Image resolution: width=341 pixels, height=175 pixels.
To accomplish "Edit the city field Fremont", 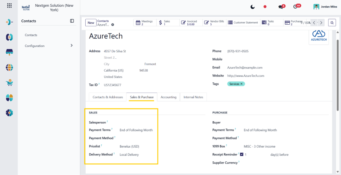I will tap(150, 64).
